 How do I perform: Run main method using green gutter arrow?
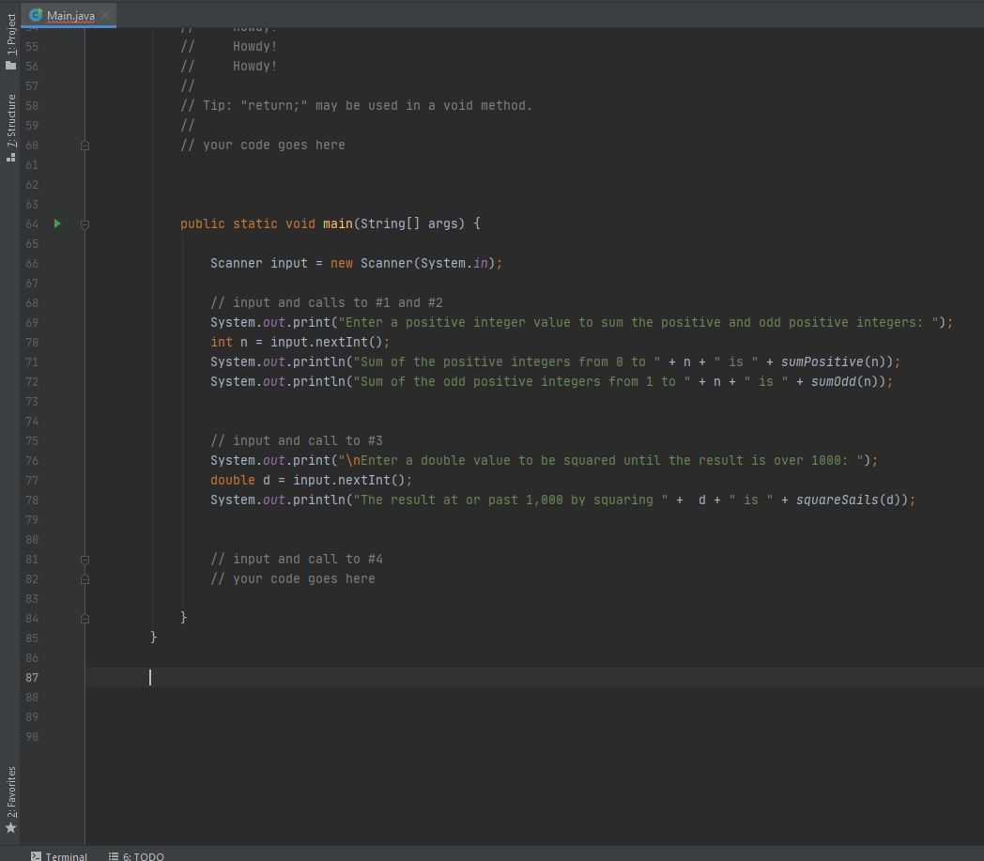coord(57,223)
